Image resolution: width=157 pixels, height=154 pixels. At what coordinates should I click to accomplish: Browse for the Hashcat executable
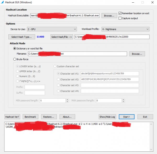(x=109, y=16)
